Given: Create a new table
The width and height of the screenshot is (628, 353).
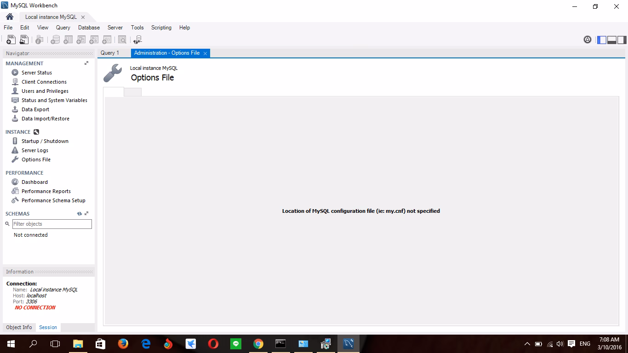Looking at the screenshot, I should [x=68, y=40].
